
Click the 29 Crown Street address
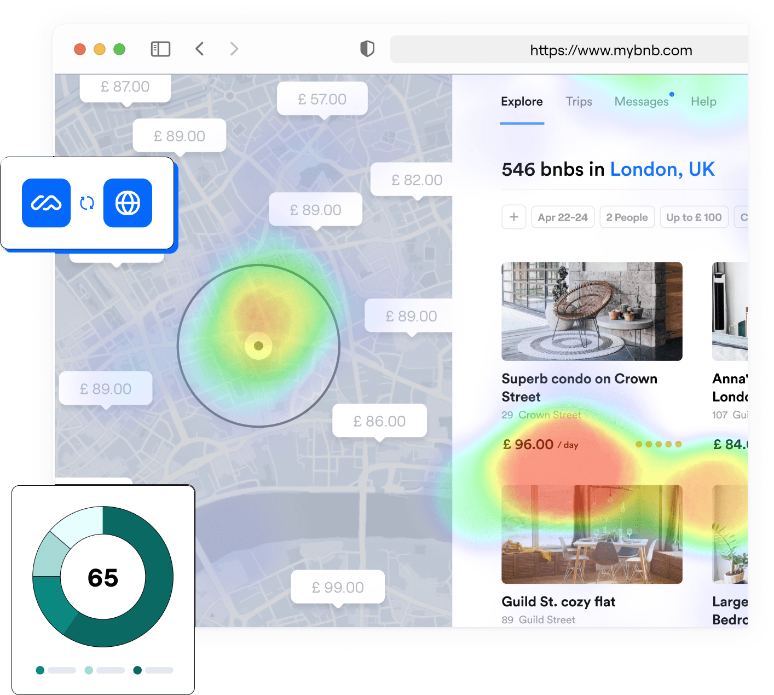[x=541, y=415]
